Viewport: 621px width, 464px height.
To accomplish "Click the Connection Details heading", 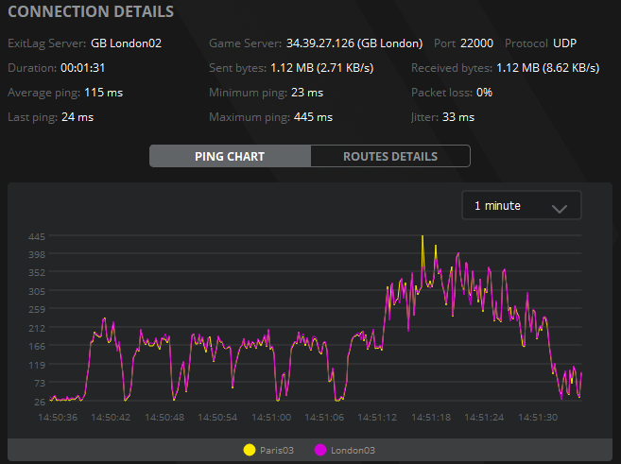I will 91,12.
